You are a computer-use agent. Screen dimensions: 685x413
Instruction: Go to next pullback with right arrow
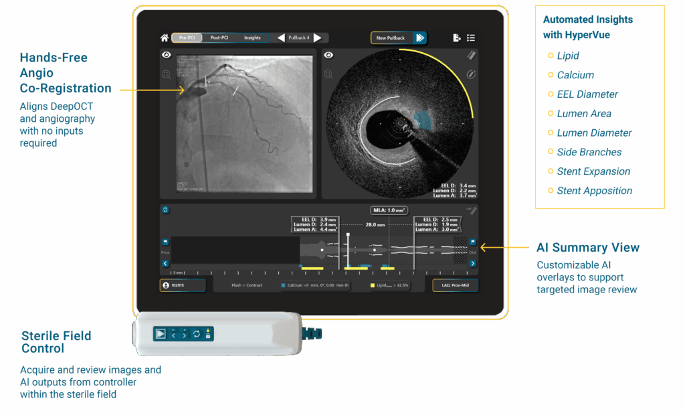coord(317,38)
